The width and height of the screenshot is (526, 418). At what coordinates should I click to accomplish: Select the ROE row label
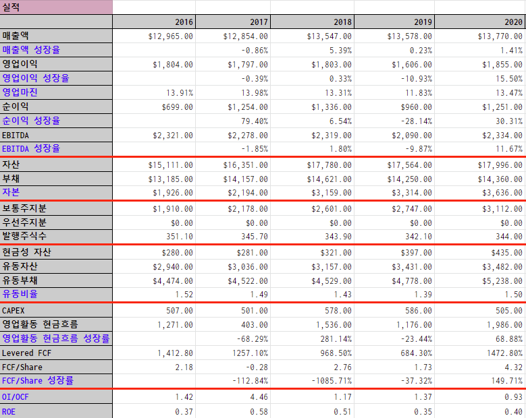click(56, 411)
